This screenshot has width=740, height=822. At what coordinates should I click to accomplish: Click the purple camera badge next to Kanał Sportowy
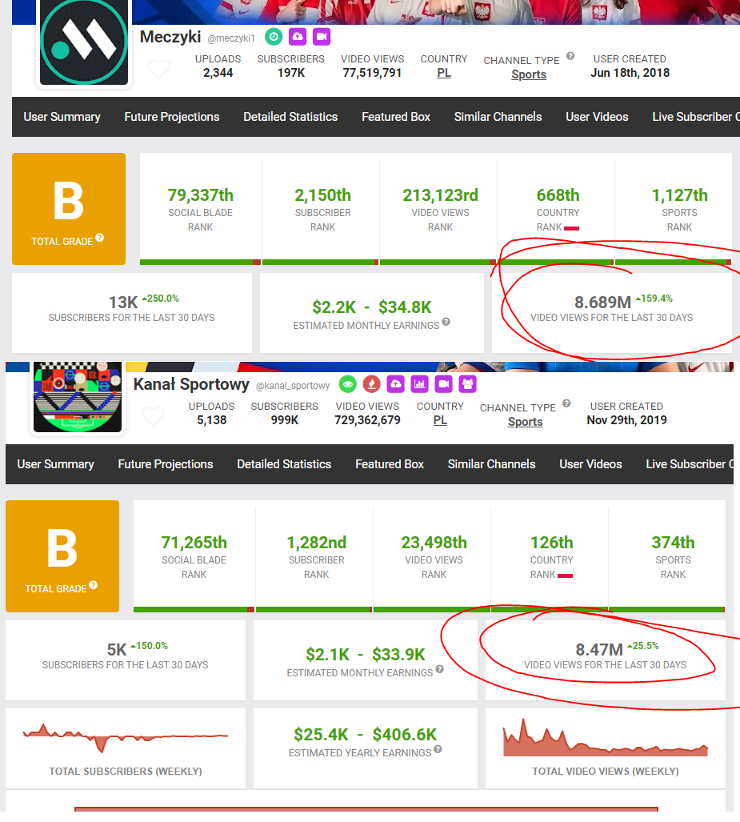pyautogui.click(x=444, y=384)
